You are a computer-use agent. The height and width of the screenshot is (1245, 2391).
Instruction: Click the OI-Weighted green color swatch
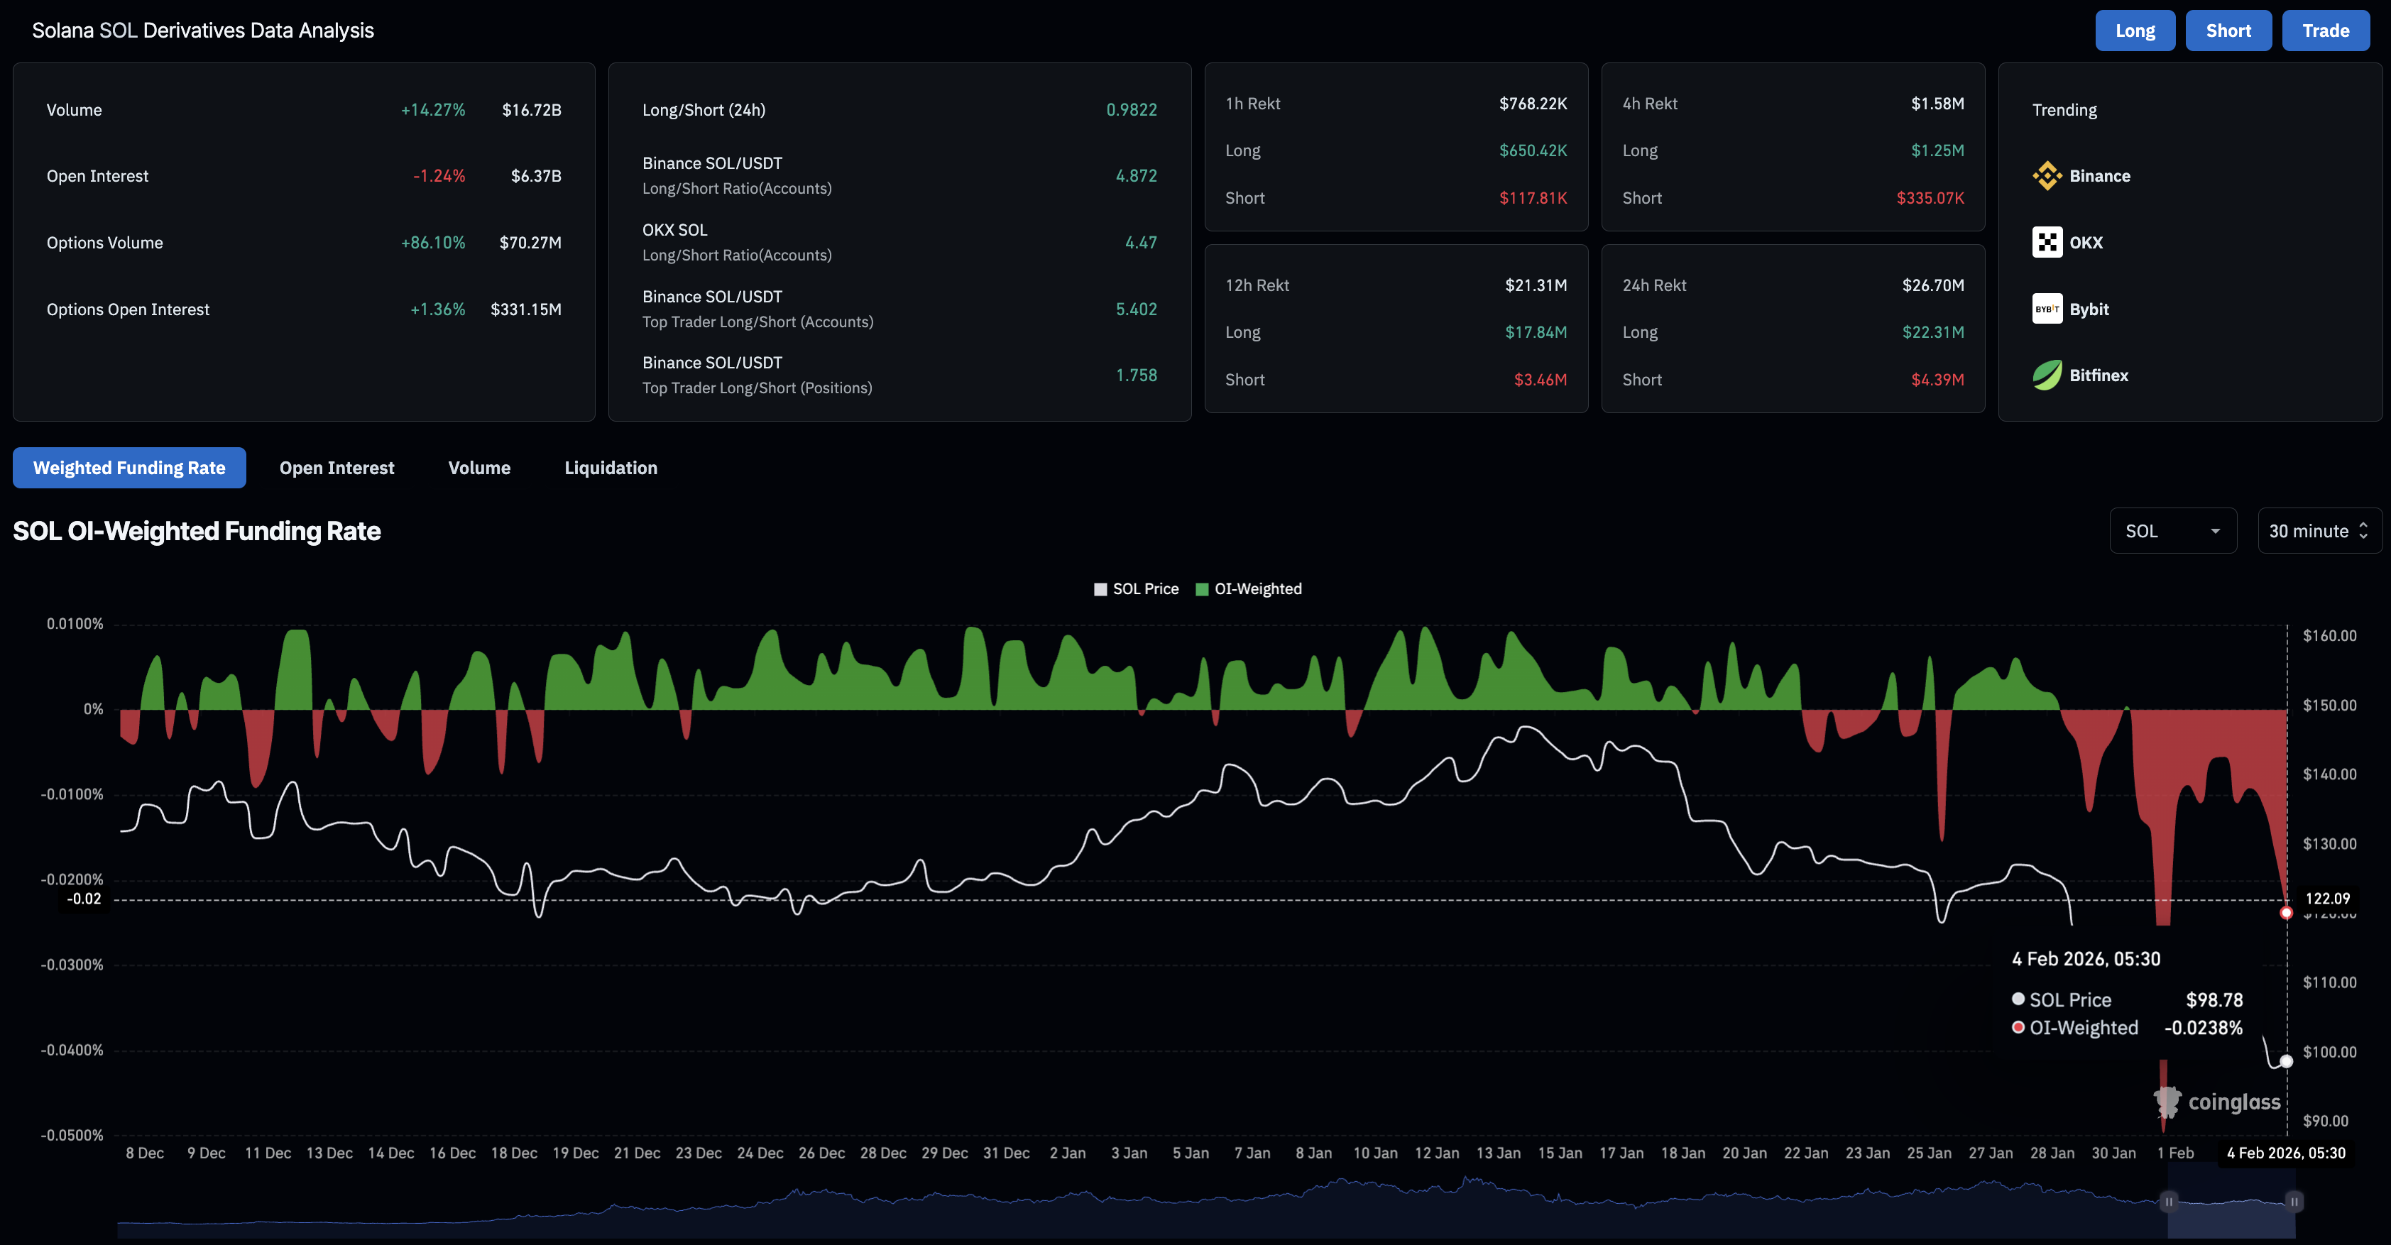(1202, 590)
